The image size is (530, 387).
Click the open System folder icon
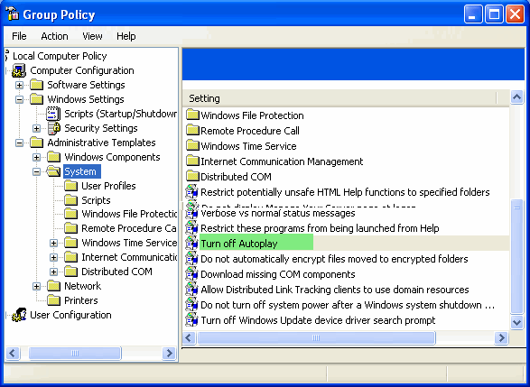54,171
